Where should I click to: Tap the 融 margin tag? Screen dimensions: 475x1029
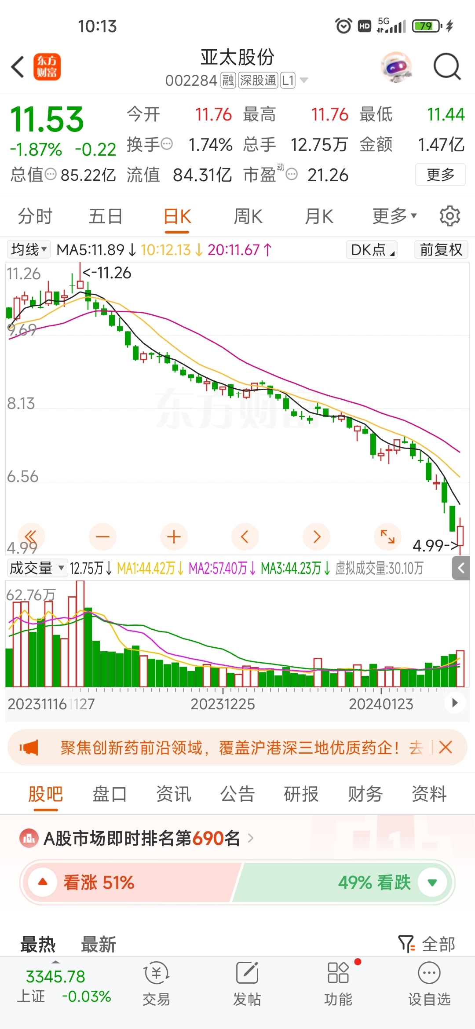point(228,80)
